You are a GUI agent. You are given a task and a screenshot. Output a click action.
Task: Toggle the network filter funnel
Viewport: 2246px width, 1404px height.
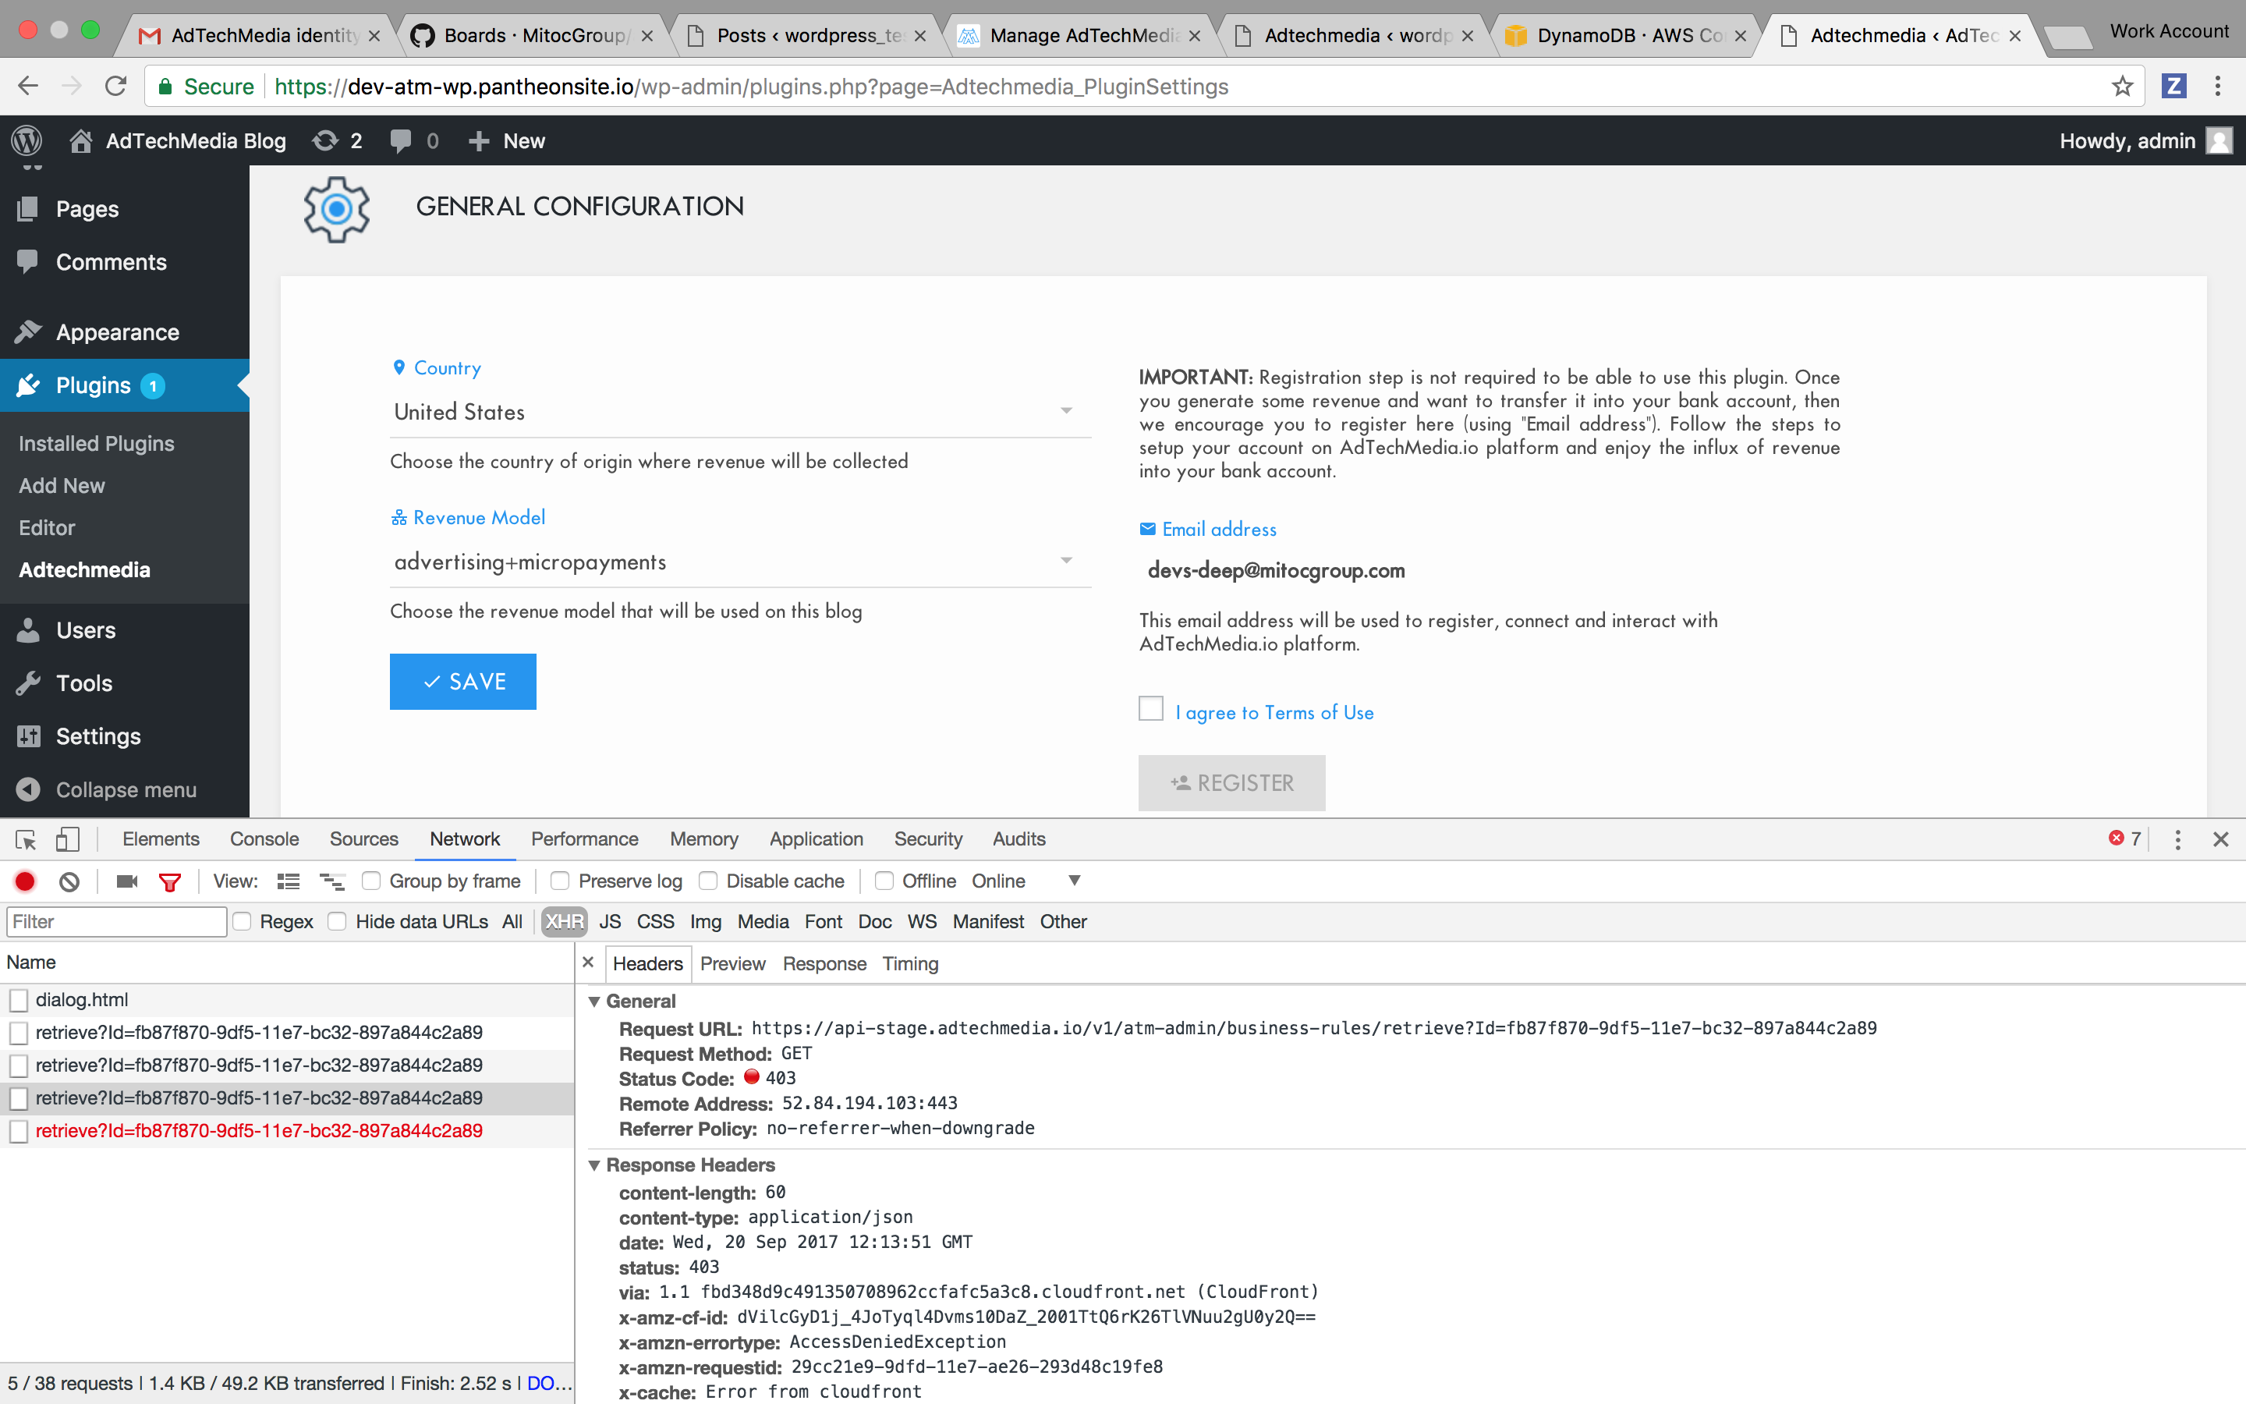(170, 881)
